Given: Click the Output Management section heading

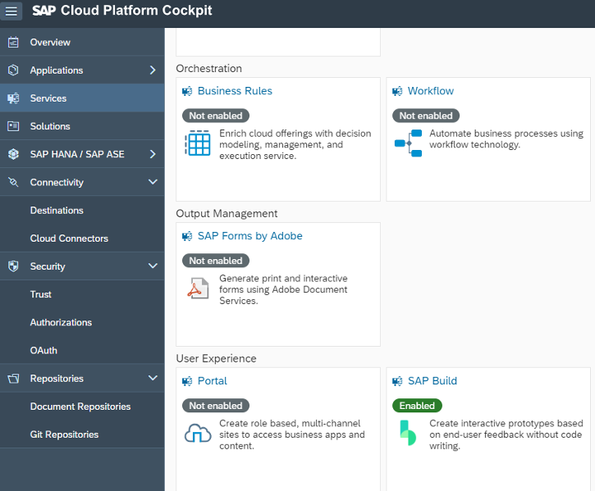Looking at the screenshot, I should (x=227, y=213).
